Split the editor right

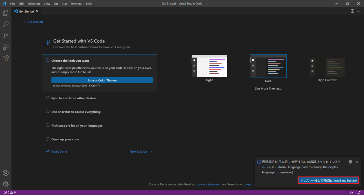[352, 11]
